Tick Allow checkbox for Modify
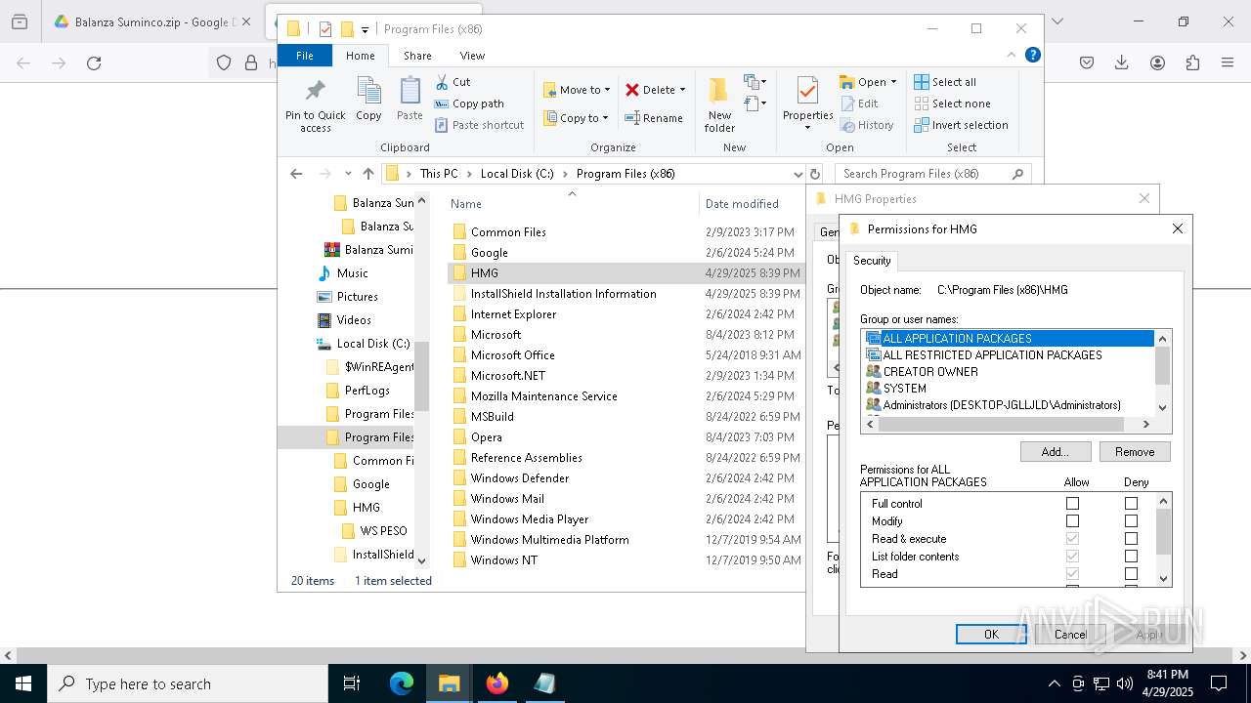The width and height of the screenshot is (1251, 703). tap(1072, 521)
